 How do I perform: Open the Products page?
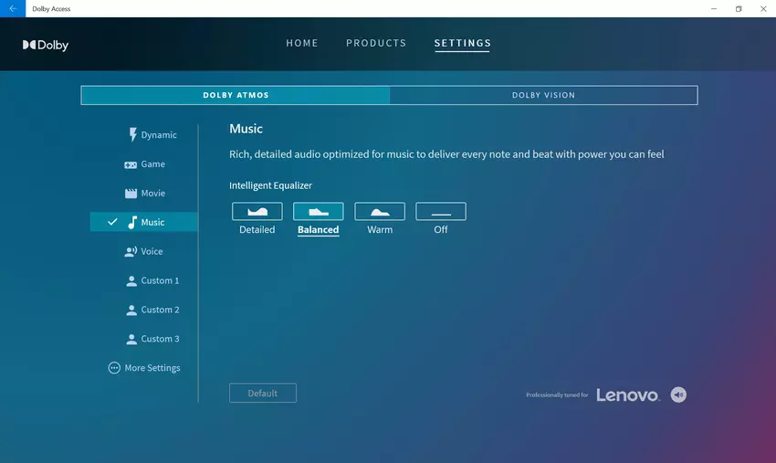[x=376, y=43]
